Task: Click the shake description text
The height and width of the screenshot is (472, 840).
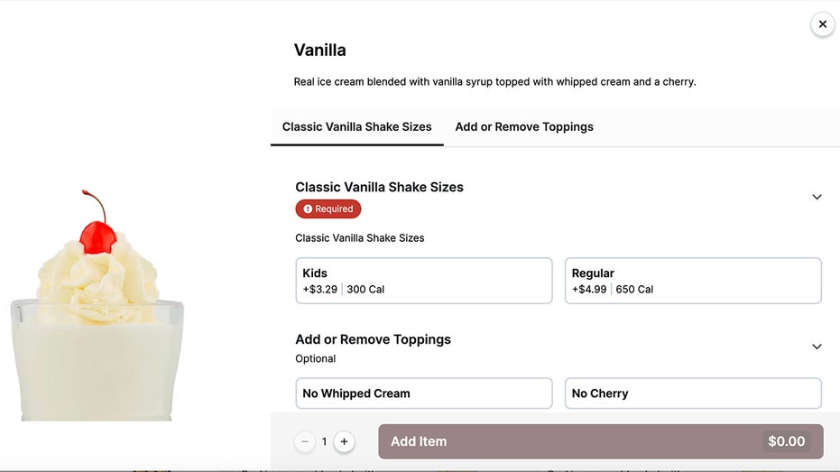Action: coord(494,82)
